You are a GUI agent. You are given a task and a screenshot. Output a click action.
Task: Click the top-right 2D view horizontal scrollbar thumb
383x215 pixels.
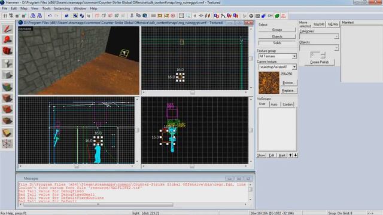pos(193,93)
